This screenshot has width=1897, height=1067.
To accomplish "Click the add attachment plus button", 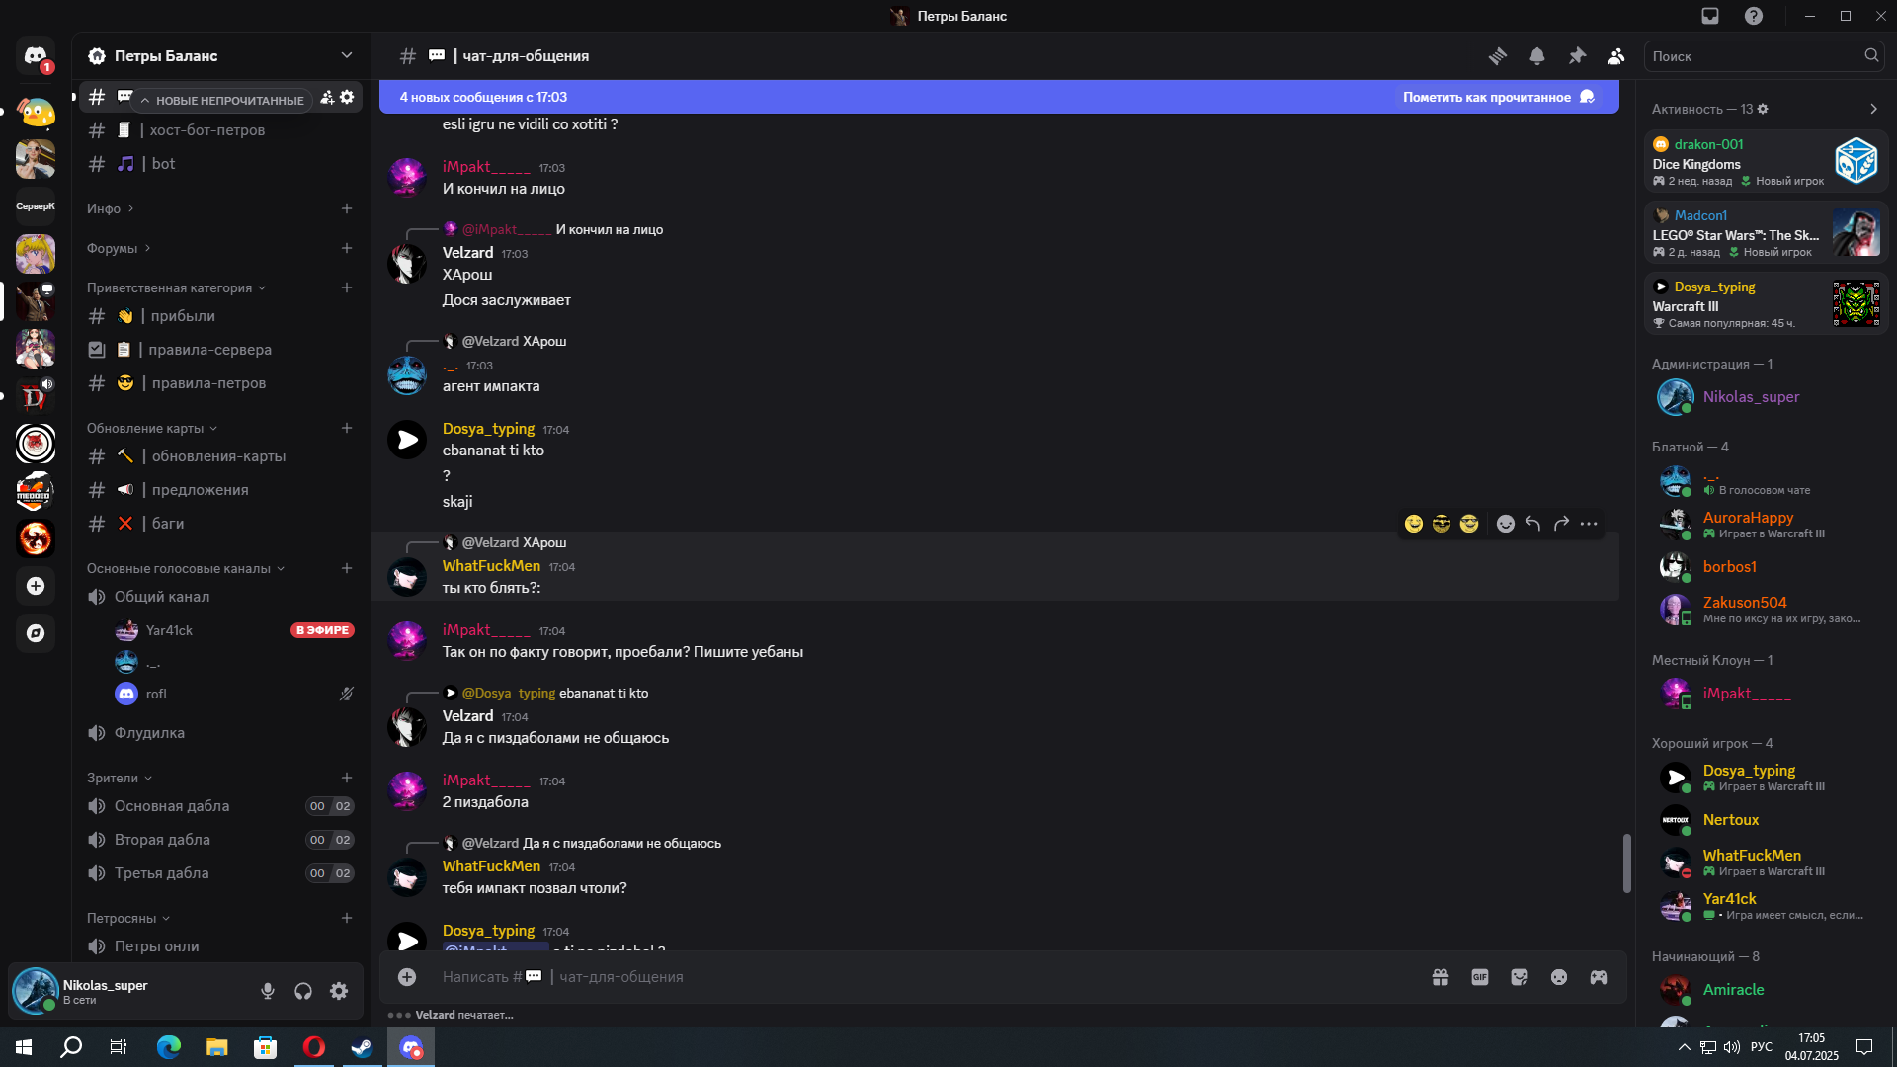I will [x=407, y=977].
